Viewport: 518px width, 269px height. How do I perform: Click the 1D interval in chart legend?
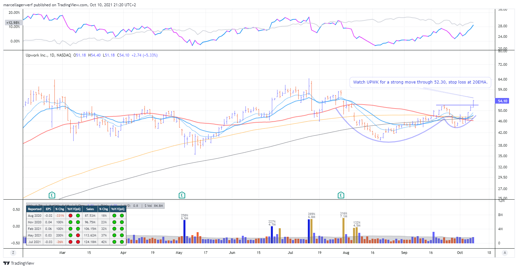tap(52, 55)
